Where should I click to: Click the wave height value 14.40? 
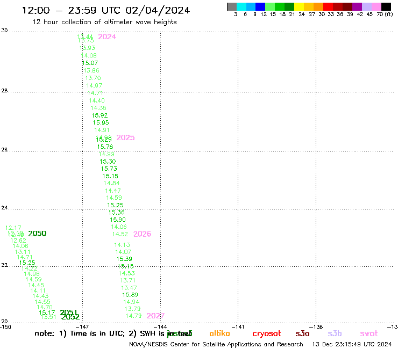pyautogui.click(x=97, y=100)
